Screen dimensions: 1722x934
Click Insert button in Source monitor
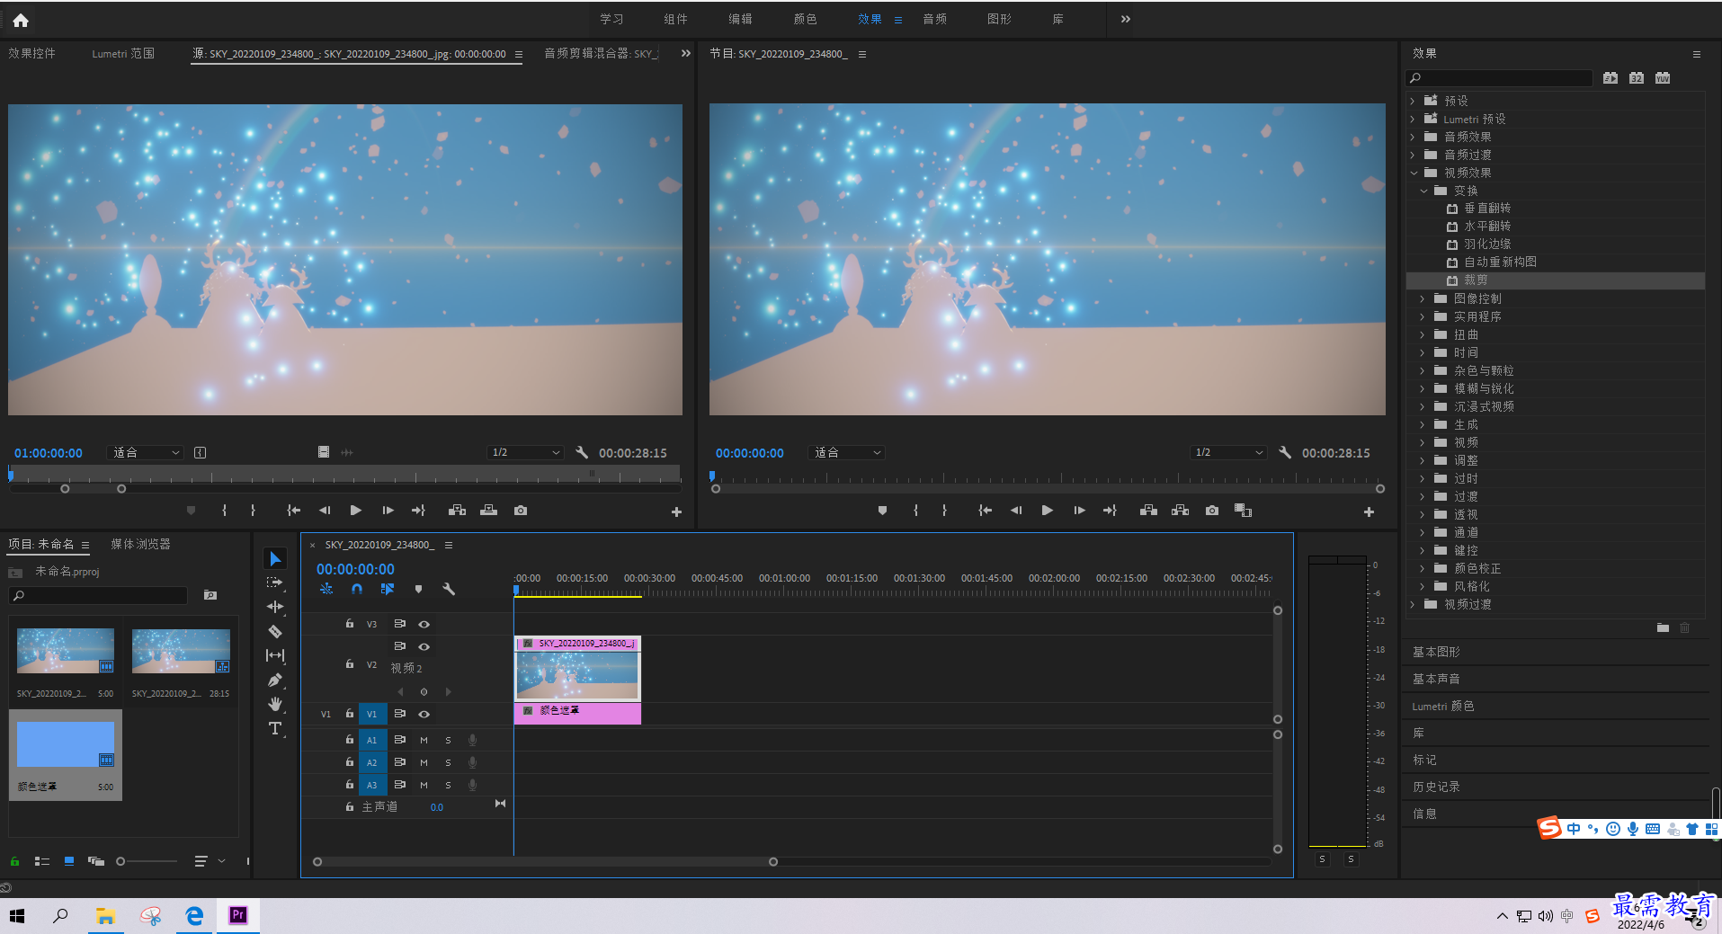(x=457, y=511)
